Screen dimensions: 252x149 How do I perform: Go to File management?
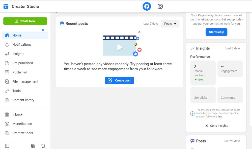pos(25,82)
